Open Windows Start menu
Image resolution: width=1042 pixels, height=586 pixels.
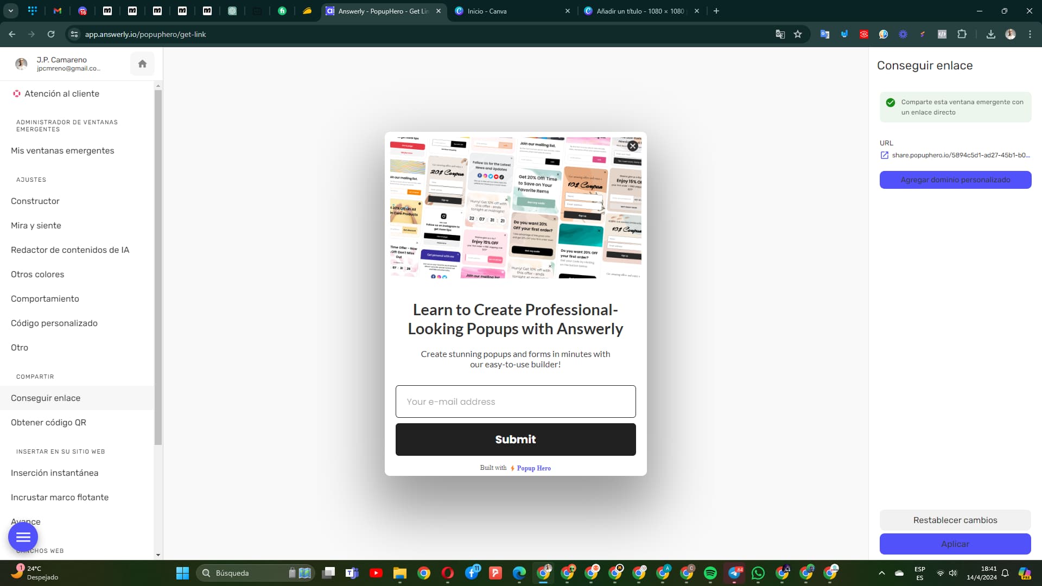click(x=182, y=573)
